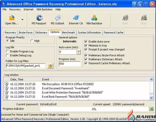Open the Recovery menu
The height and width of the screenshot is (122, 156).
click(15, 9)
